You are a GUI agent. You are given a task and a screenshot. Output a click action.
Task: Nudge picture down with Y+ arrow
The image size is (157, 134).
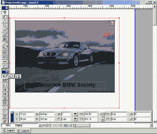click(103, 120)
